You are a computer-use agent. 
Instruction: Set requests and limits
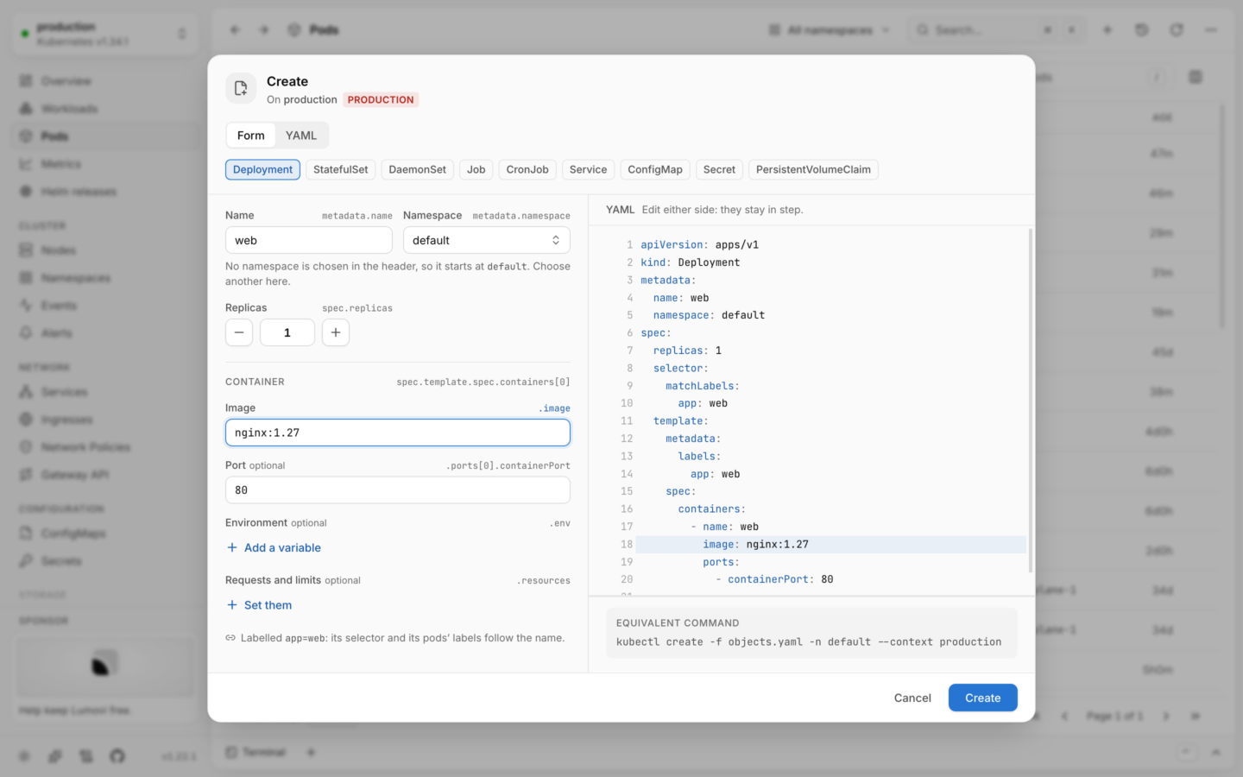tap(259, 606)
